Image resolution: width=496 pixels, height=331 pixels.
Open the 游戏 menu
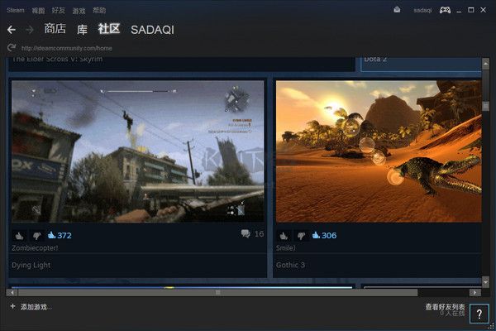[x=79, y=11]
